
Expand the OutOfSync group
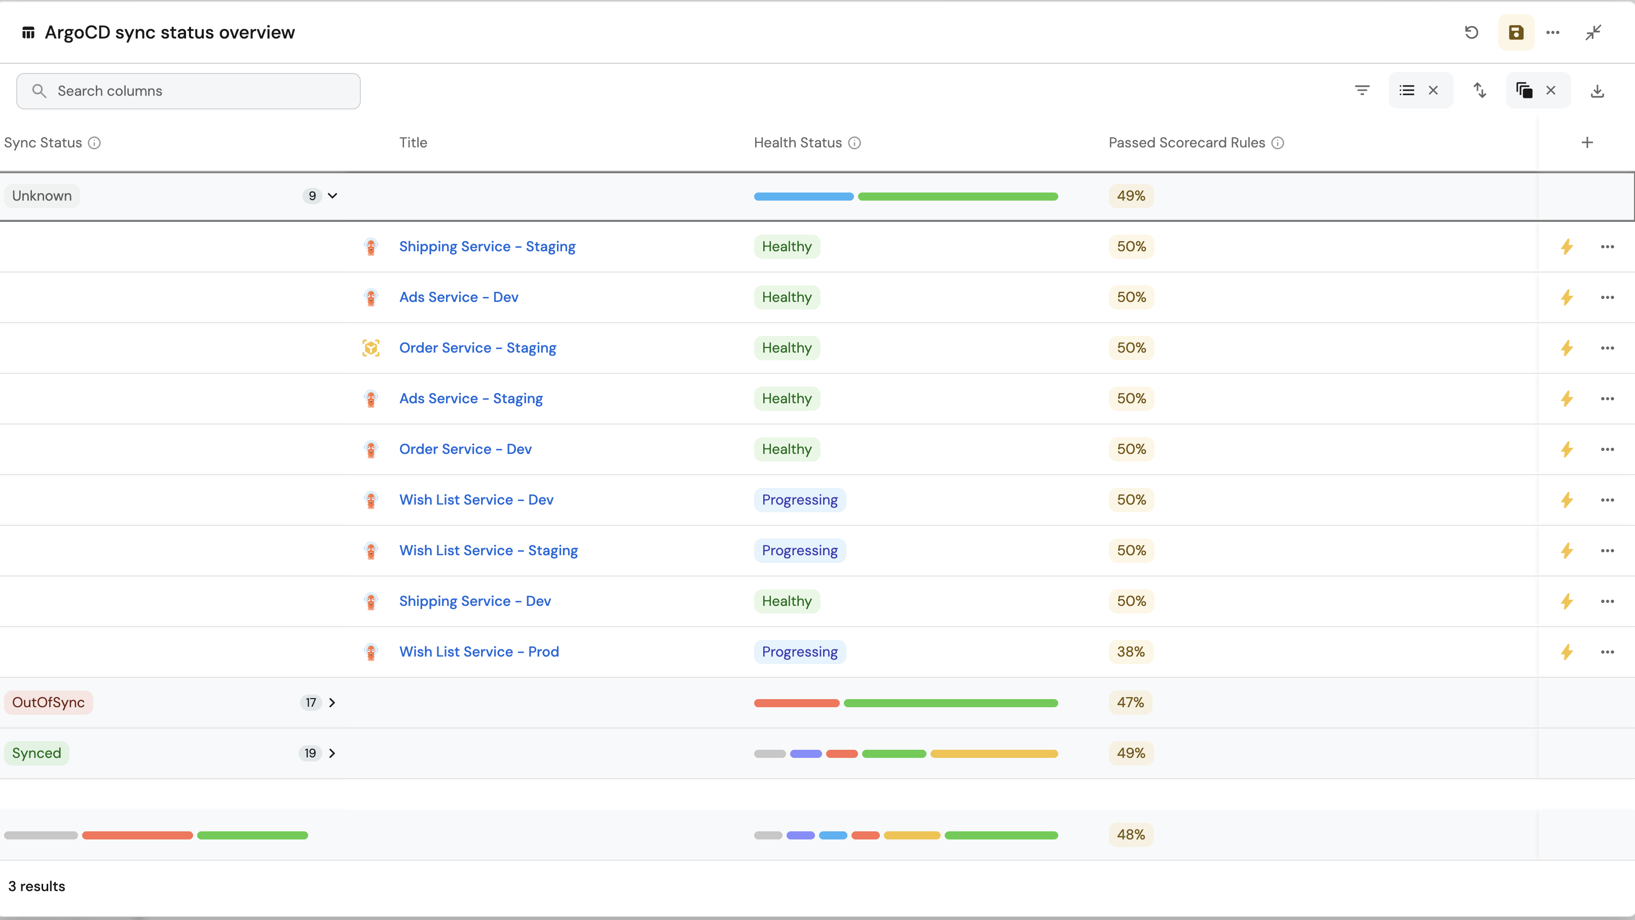click(332, 702)
